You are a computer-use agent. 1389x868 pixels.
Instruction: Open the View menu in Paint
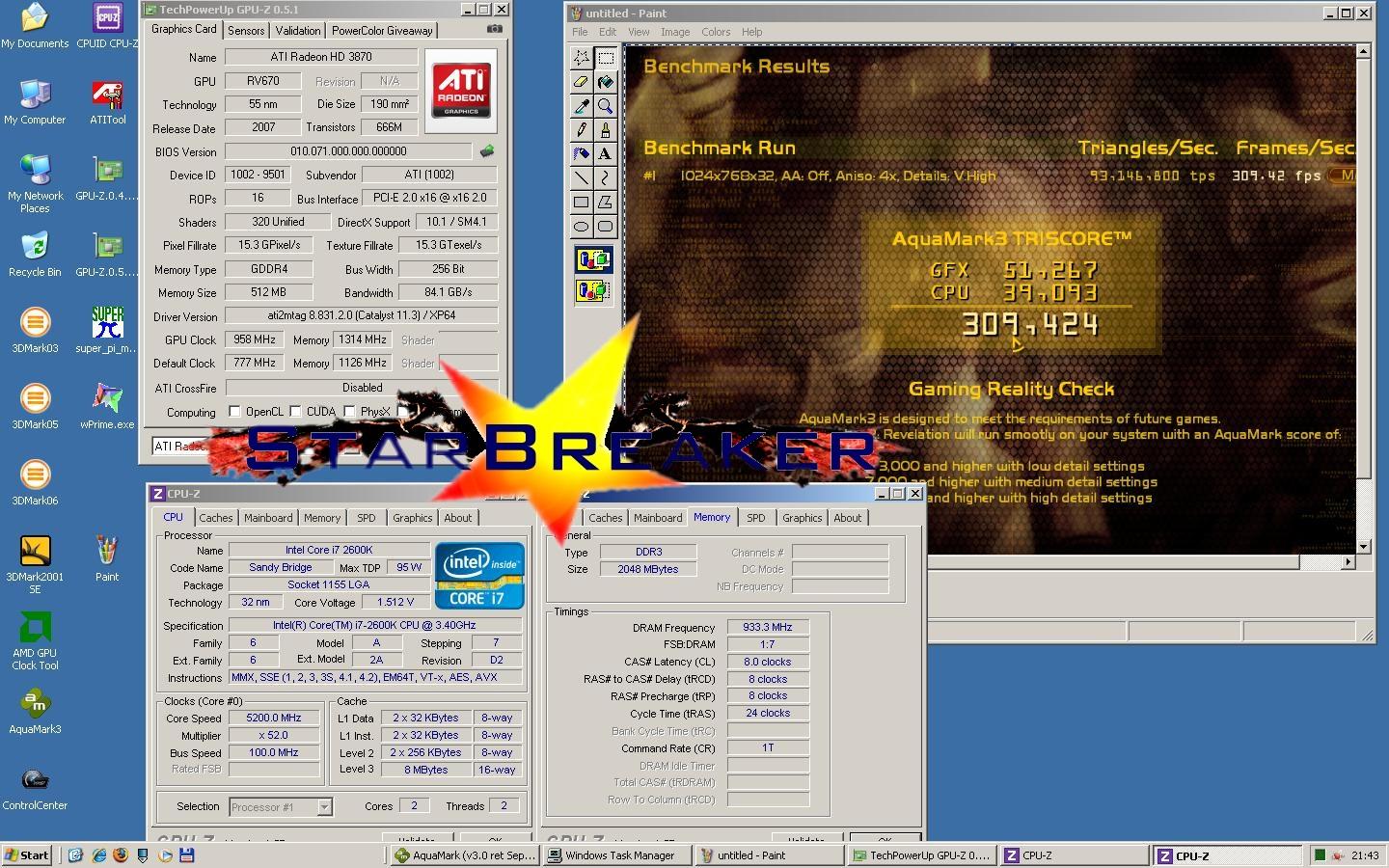click(639, 32)
